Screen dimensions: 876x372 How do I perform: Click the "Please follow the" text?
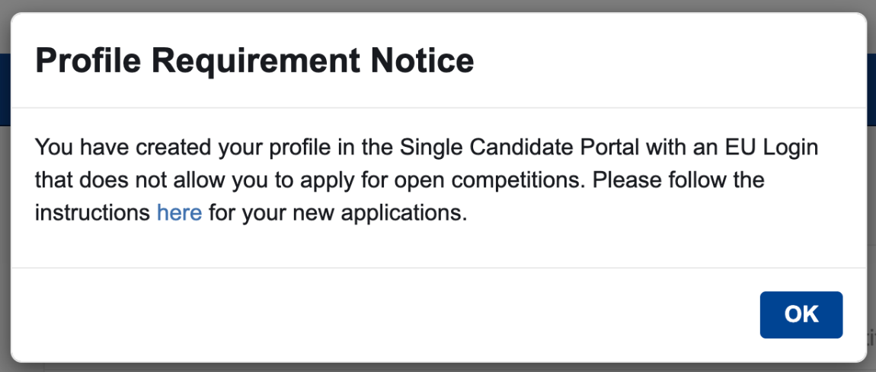679,180
